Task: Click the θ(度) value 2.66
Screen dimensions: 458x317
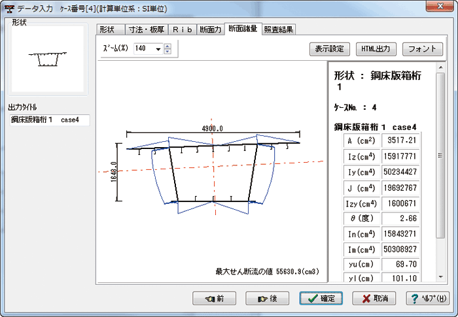Action: coord(400,218)
